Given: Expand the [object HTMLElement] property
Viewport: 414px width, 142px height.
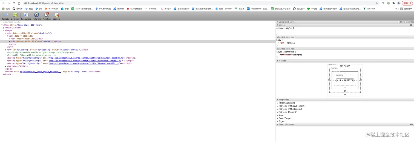Looking at the screenshot, I should tap(278, 109).
